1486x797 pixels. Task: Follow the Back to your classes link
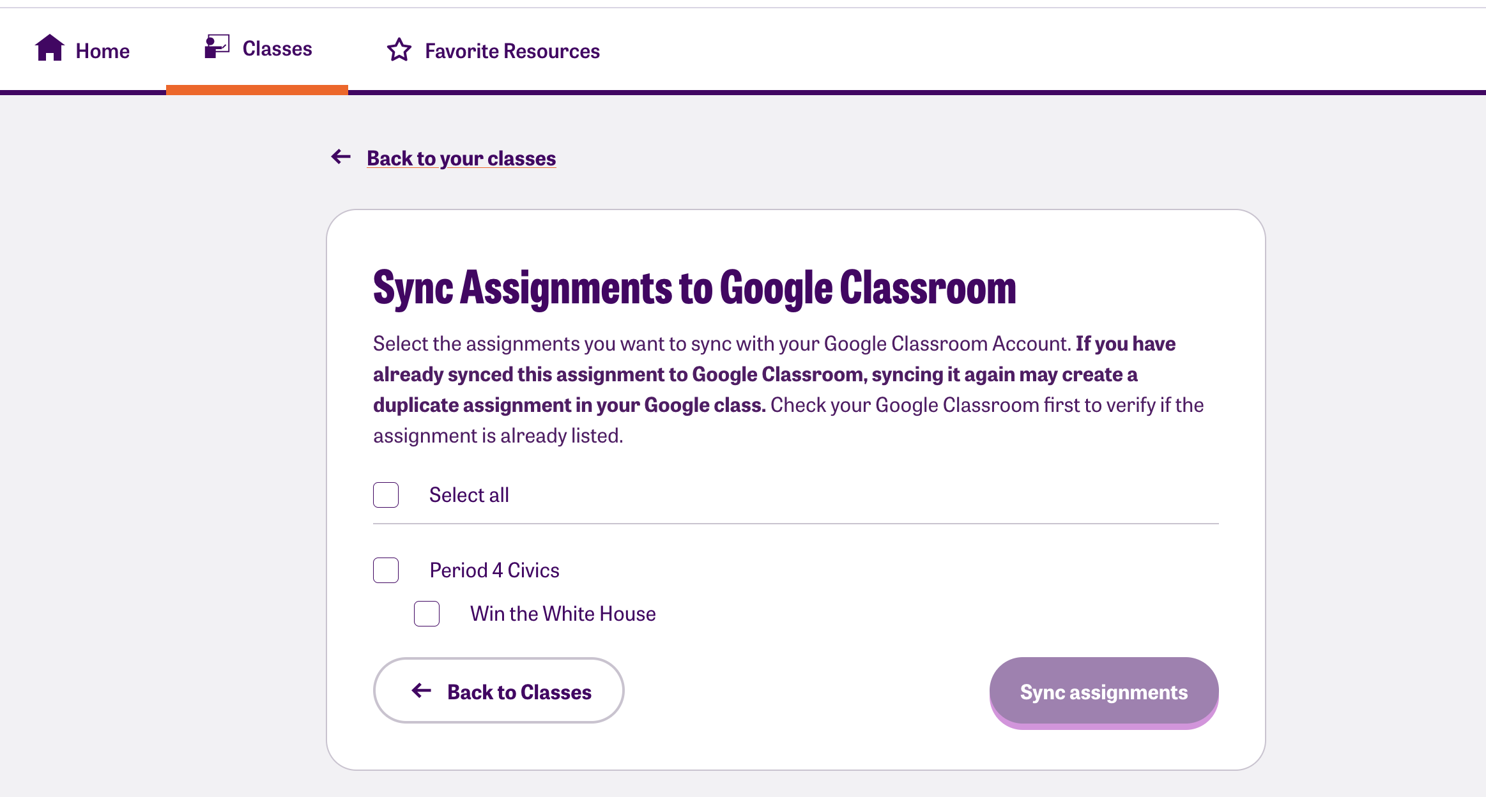point(461,158)
